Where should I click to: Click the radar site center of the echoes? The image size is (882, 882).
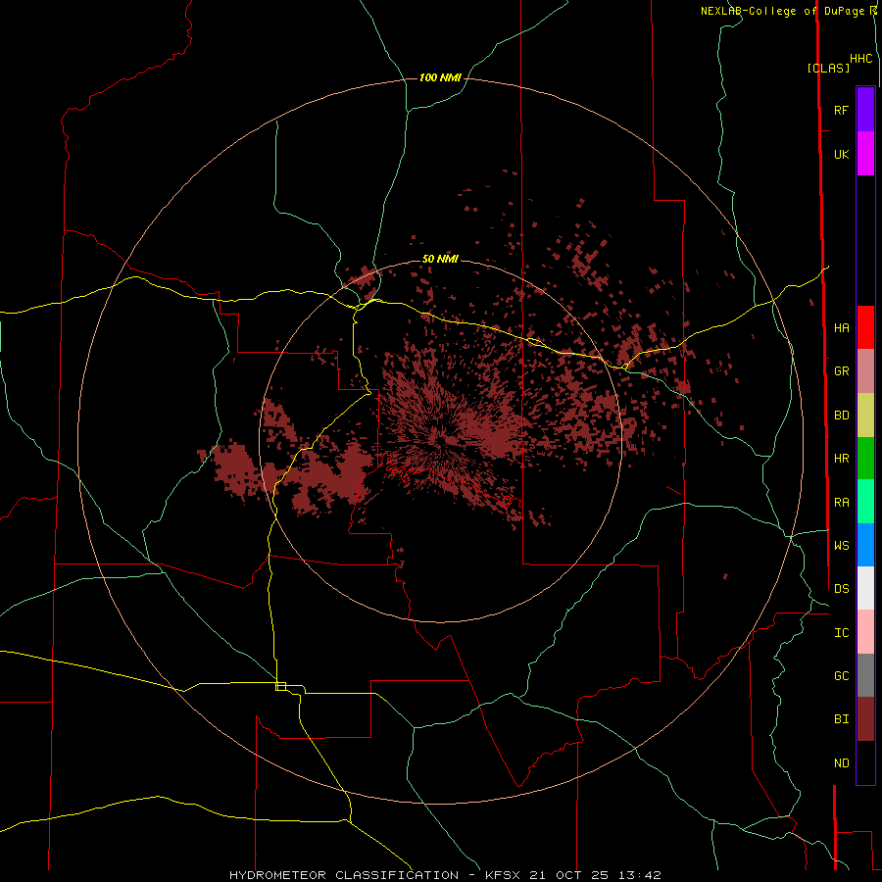click(440, 441)
